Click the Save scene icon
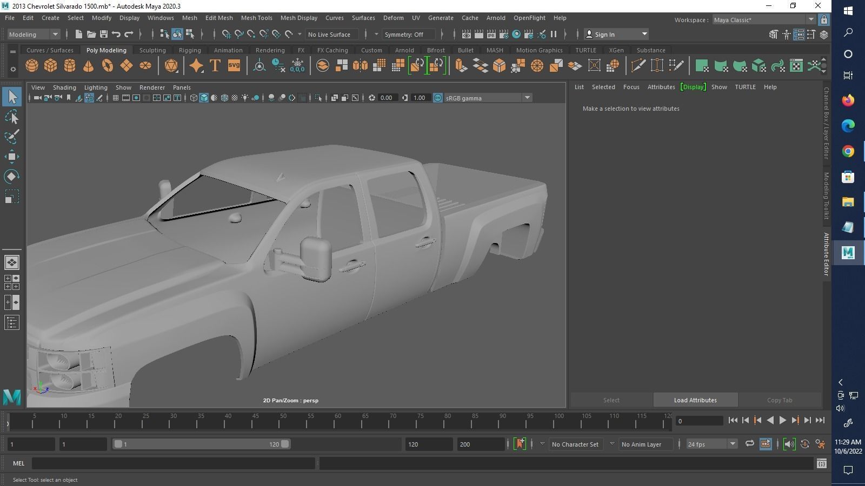 coord(104,34)
